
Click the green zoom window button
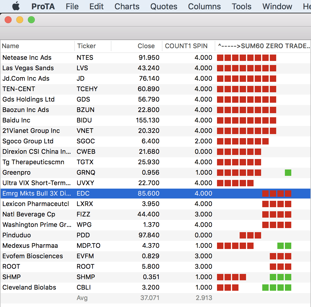coord(31,20)
